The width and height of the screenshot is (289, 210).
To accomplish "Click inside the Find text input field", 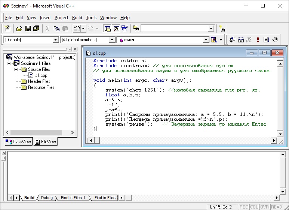I will 175,28.
